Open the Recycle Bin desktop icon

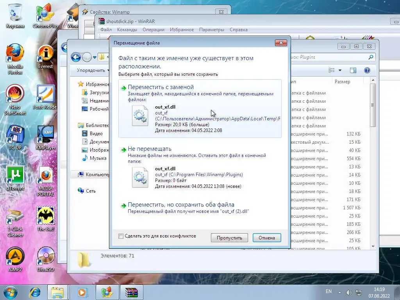[15, 15]
